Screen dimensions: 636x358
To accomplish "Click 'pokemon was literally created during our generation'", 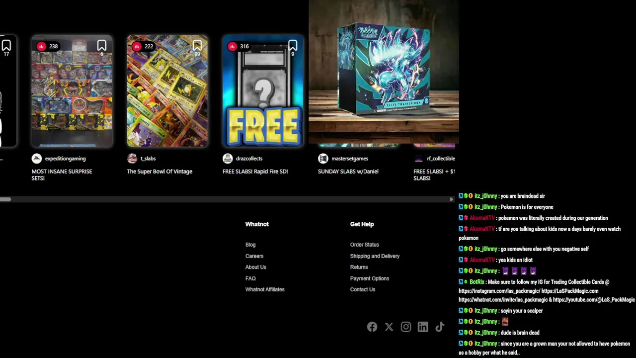I will [553, 218].
